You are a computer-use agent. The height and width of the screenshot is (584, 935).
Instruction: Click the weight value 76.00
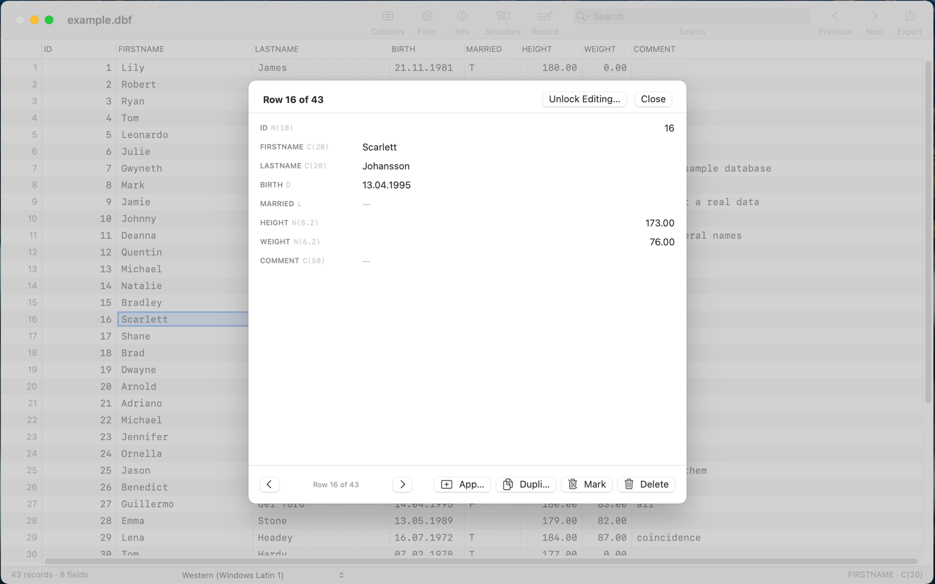(x=662, y=242)
